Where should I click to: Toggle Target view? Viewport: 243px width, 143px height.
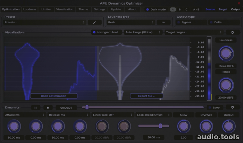(x=223, y=9)
